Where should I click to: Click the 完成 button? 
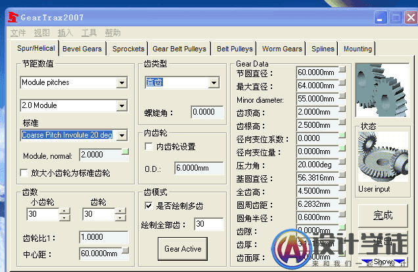[x=383, y=215]
